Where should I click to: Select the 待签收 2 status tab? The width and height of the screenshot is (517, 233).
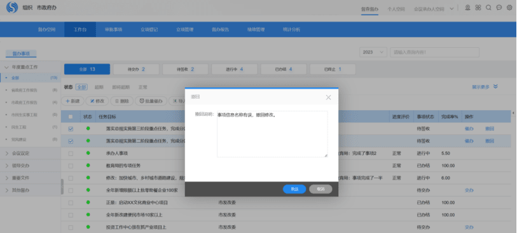185,69
